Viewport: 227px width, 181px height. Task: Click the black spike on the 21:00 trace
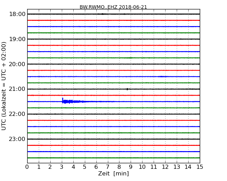point(127,89)
